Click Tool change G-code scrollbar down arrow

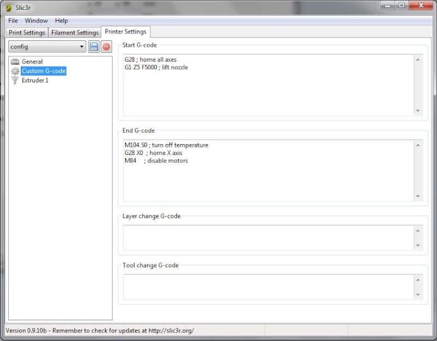pos(418,295)
